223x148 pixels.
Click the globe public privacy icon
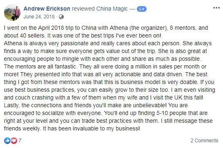(61, 17)
